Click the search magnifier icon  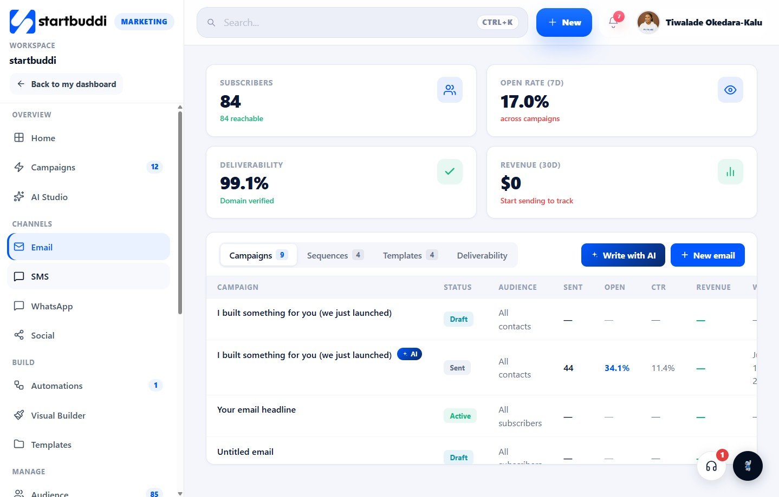pos(211,23)
